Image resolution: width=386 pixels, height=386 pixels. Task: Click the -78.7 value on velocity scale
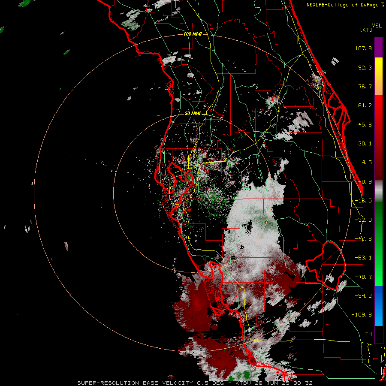click(x=363, y=277)
